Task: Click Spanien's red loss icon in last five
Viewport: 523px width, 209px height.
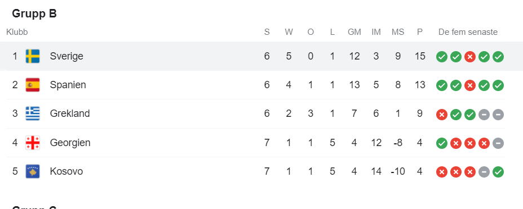Action: [470, 86]
